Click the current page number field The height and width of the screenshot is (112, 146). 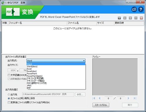coord(108,98)
